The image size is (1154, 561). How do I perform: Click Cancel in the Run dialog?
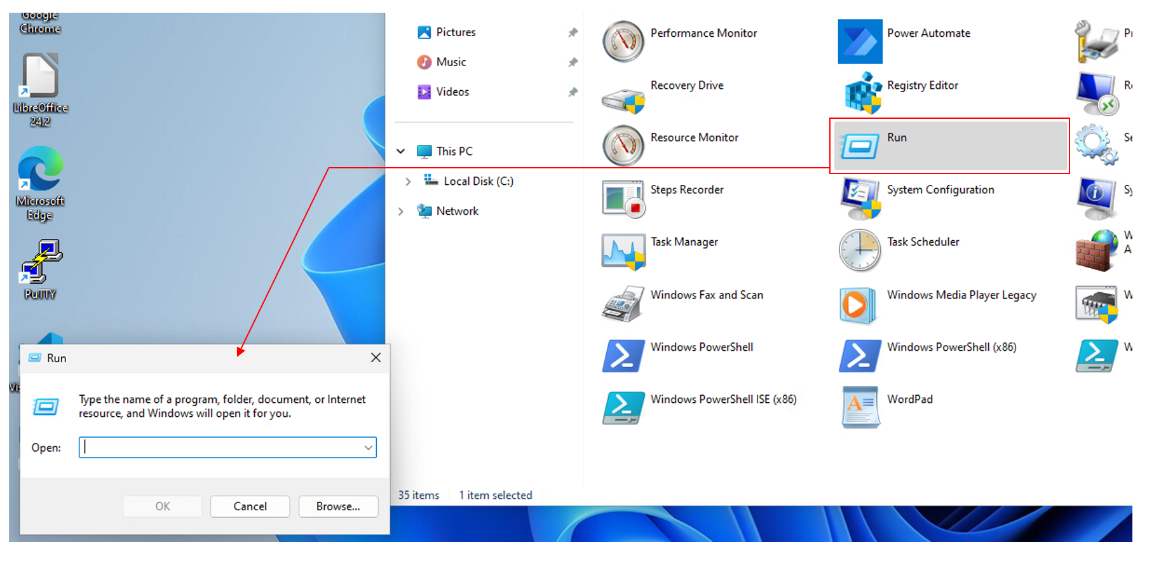tap(250, 506)
